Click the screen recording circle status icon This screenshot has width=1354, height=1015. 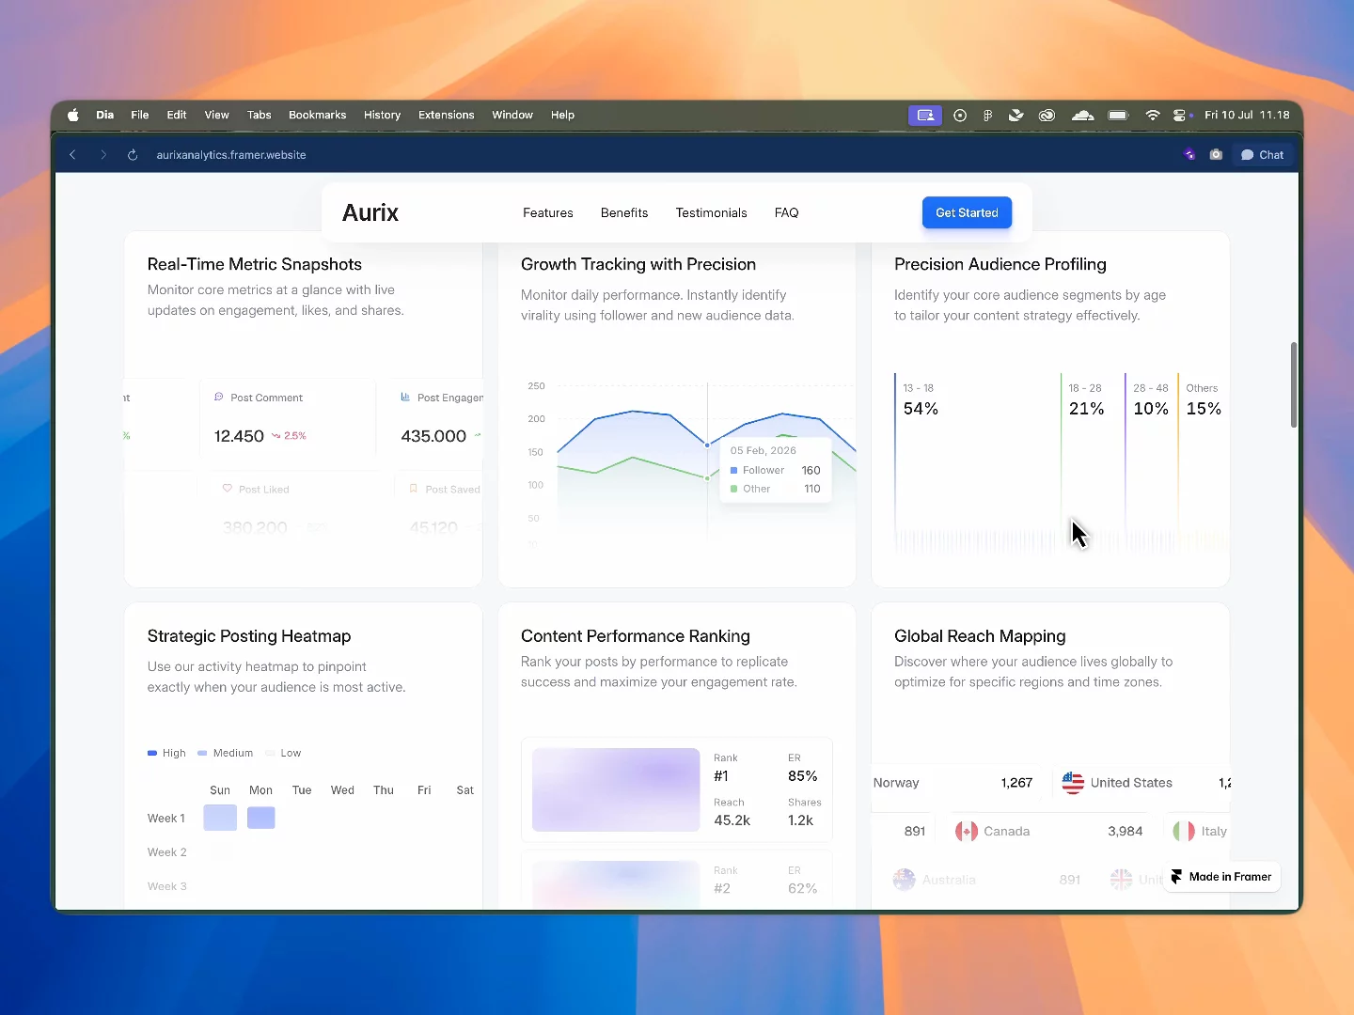coord(960,116)
